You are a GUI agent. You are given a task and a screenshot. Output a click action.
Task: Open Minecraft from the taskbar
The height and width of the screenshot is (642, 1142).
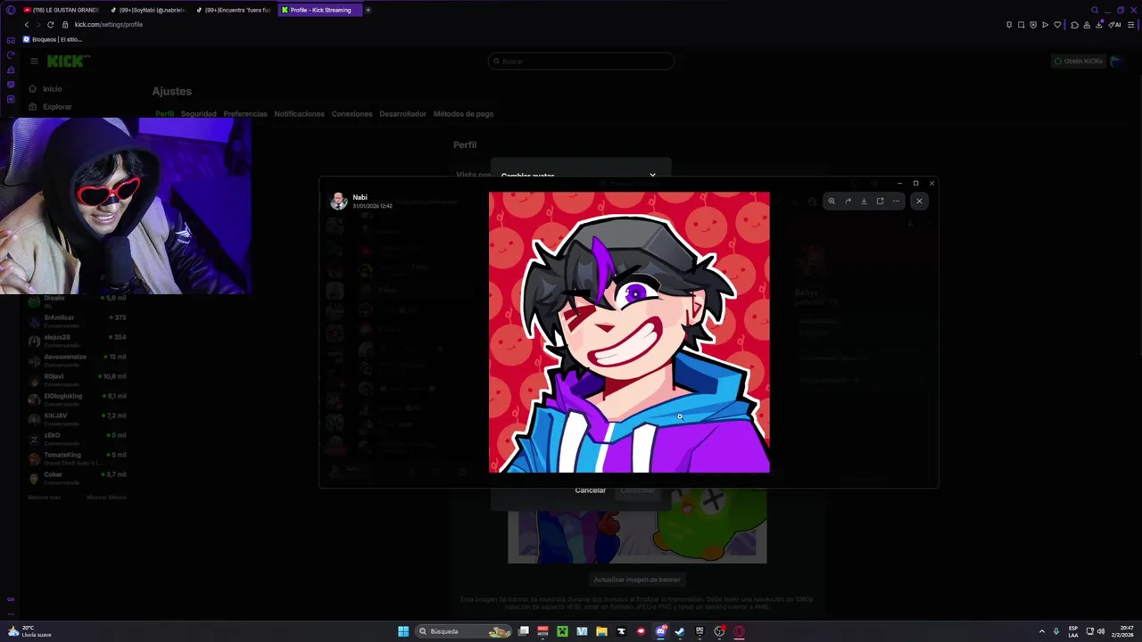pos(562,631)
